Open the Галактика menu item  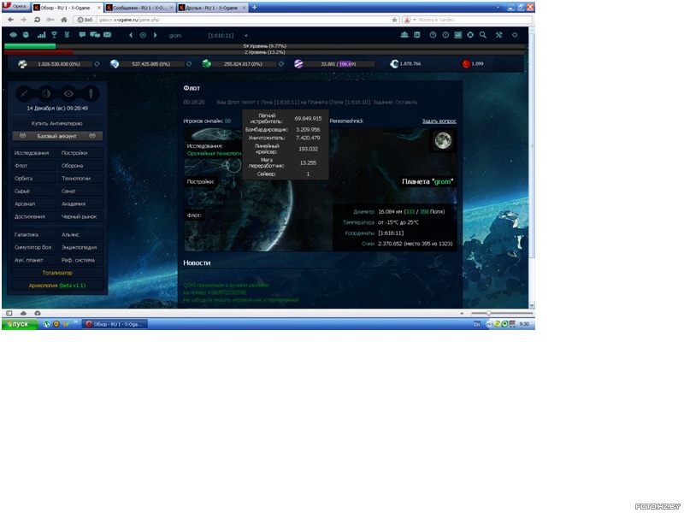point(33,234)
